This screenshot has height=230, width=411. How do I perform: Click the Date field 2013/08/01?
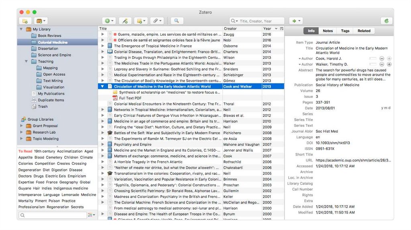pos(325,108)
